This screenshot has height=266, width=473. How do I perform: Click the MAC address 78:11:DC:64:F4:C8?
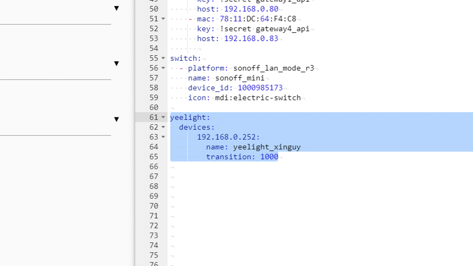258,19
